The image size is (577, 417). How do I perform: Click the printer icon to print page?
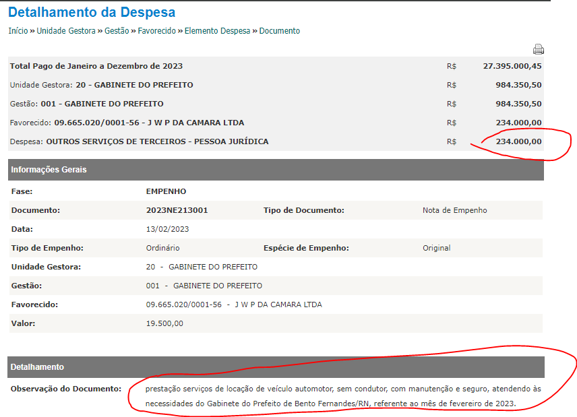coord(538,49)
